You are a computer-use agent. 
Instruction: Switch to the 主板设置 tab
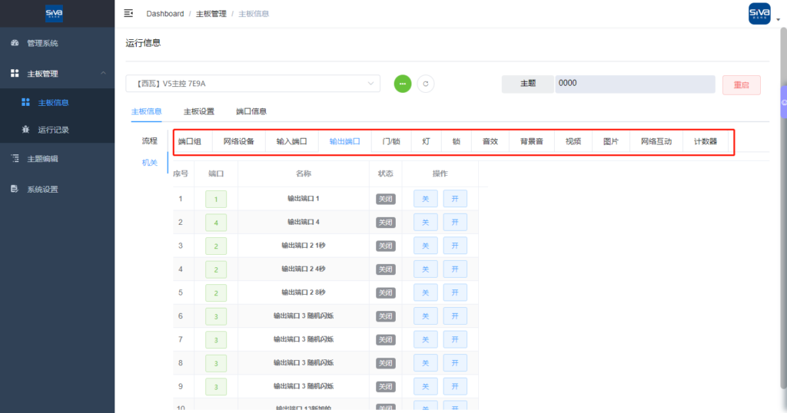click(x=198, y=111)
